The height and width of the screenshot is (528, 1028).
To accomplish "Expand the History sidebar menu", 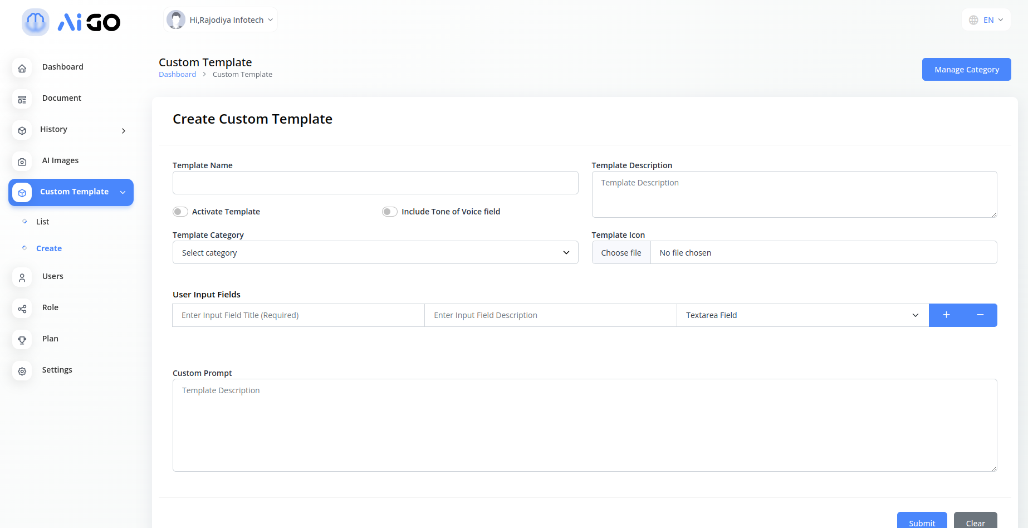I will (71, 130).
